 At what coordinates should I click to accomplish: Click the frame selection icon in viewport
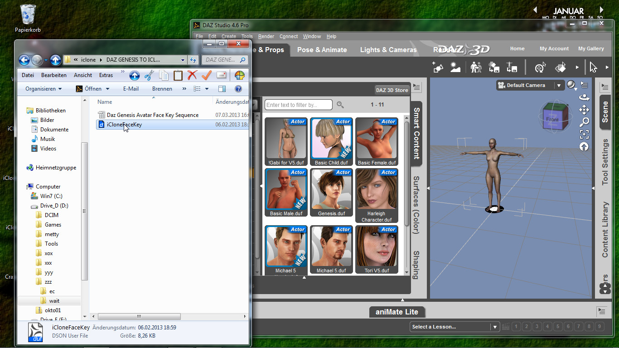pyautogui.click(x=584, y=134)
